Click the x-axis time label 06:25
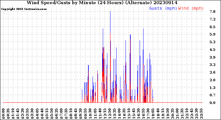 pyautogui.click(x=56, y=114)
